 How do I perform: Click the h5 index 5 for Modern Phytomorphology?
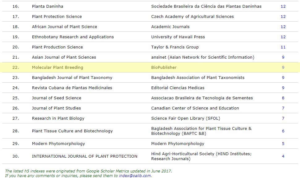tap(283, 144)
